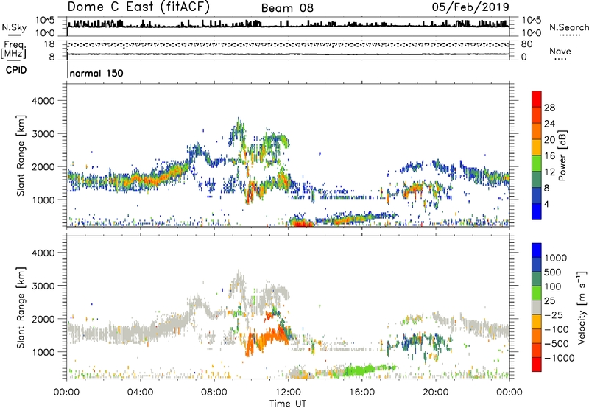
Task: Click the 'Beam 08' label
Action: point(287,8)
